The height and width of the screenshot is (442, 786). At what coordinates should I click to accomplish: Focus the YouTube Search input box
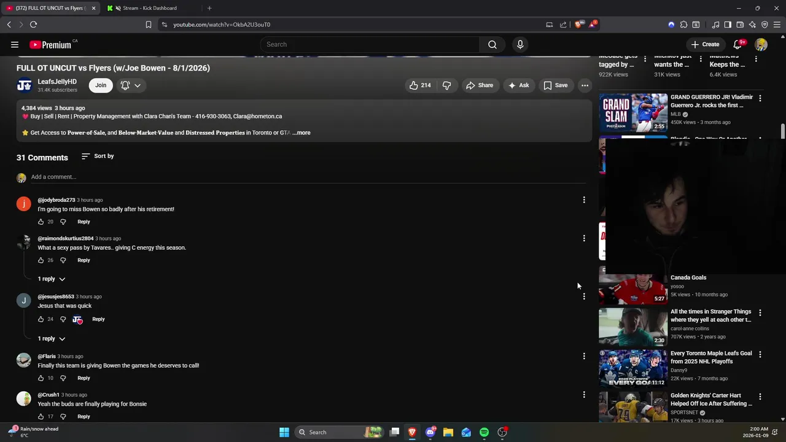point(370,44)
